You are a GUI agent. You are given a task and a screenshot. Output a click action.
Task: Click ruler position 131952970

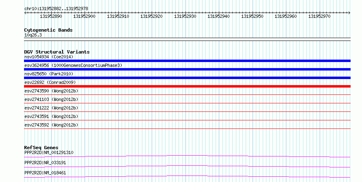tap(319, 16)
